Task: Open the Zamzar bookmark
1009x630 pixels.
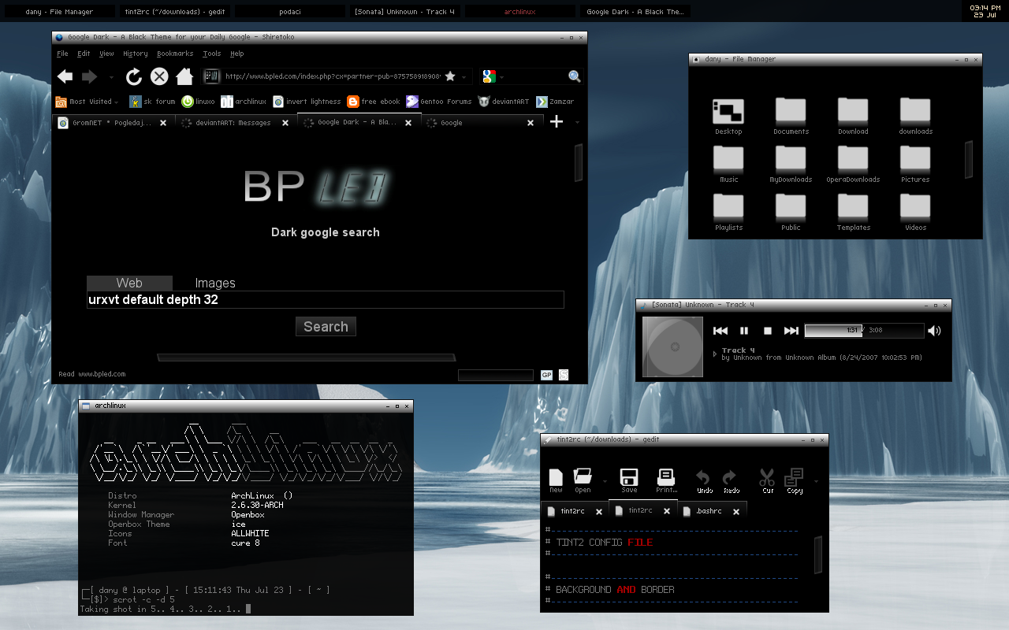Action: [x=554, y=102]
